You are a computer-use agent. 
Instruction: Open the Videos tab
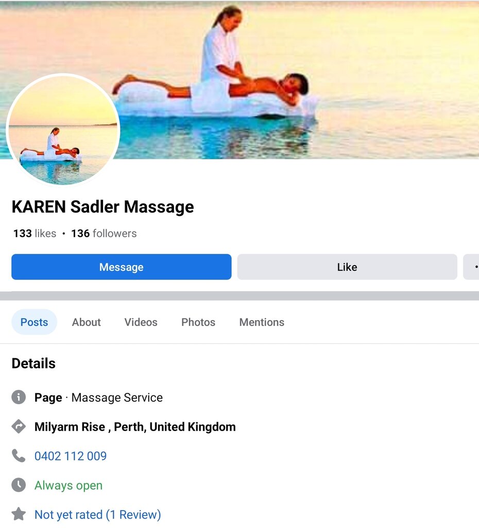(x=141, y=322)
